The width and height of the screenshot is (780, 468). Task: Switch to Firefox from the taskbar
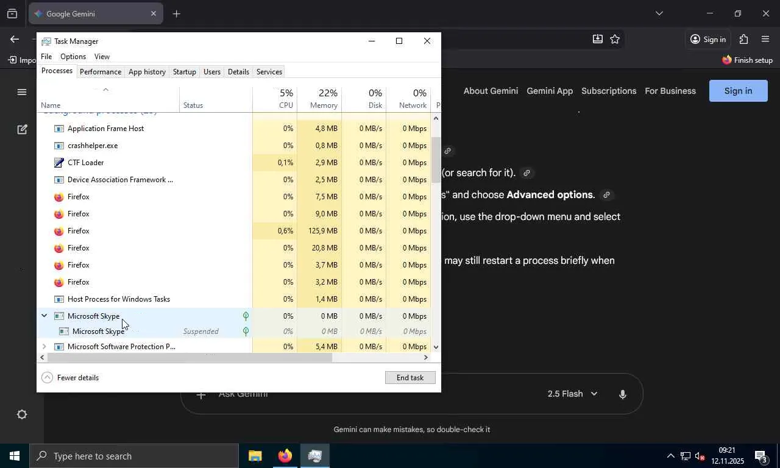coord(285,456)
